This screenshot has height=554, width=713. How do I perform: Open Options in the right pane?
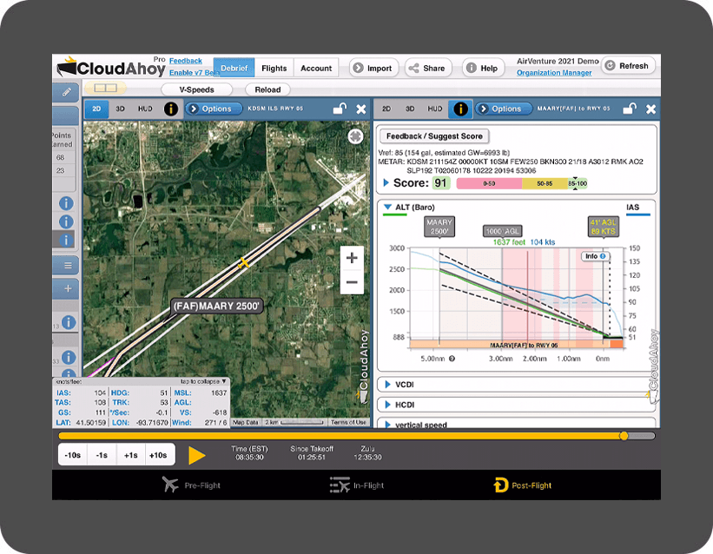point(504,109)
